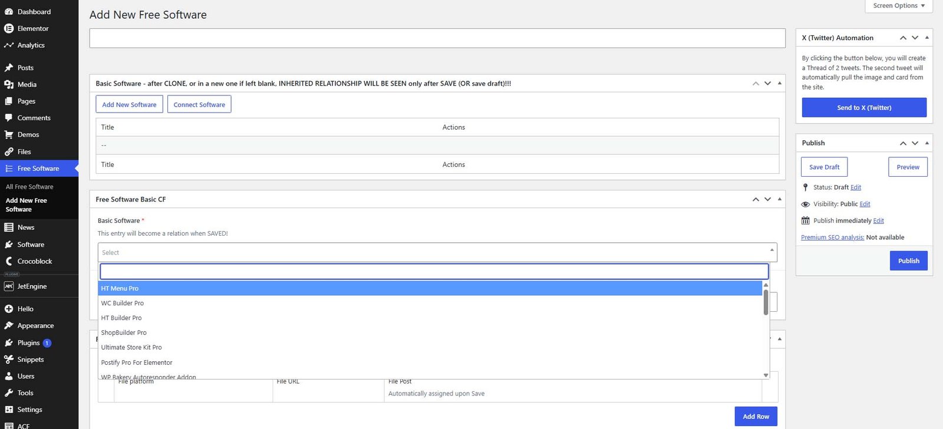Click the Analytics chart icon
Viewport: 943px width, 429px height.
coord(9,45)
